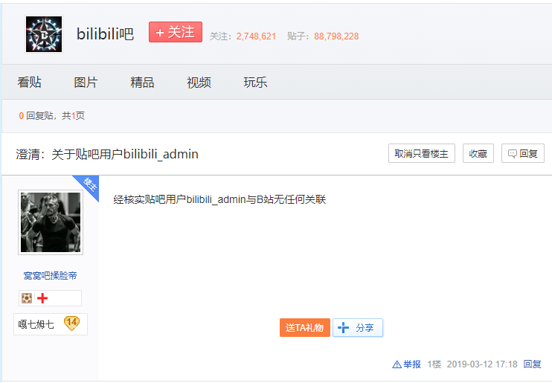Toggle 取消只看楼主 to show all posts

point(421,153)
